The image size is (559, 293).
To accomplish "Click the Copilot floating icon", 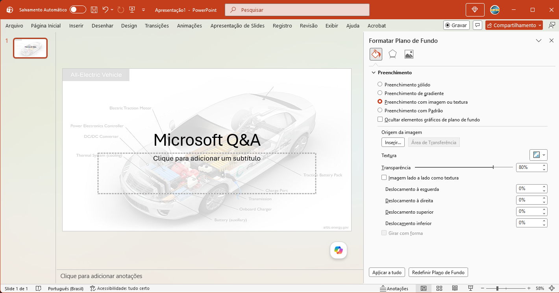I will click(339, 250).
